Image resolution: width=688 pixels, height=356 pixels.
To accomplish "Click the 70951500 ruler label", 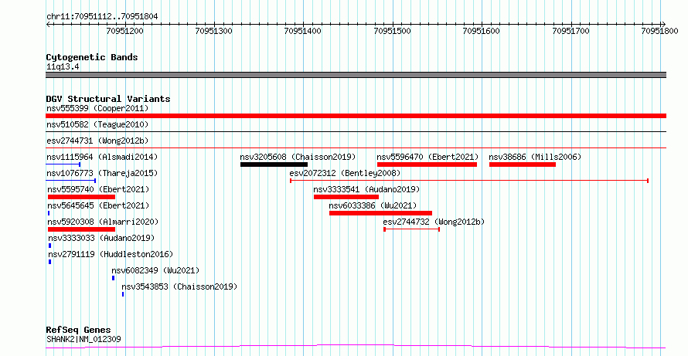I will (392, 31).
